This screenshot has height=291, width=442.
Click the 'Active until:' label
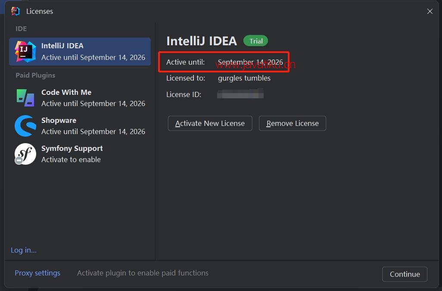point(186,62)
